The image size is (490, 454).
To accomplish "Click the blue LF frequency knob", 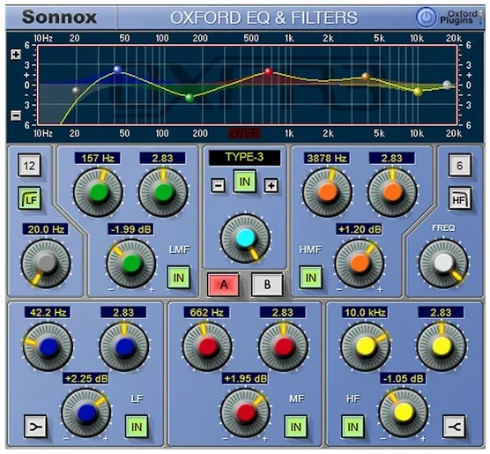I will click(x=48, y=346).
